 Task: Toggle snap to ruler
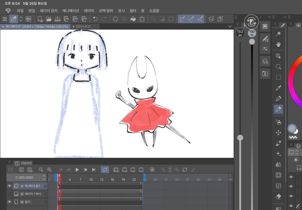point(182,19)
